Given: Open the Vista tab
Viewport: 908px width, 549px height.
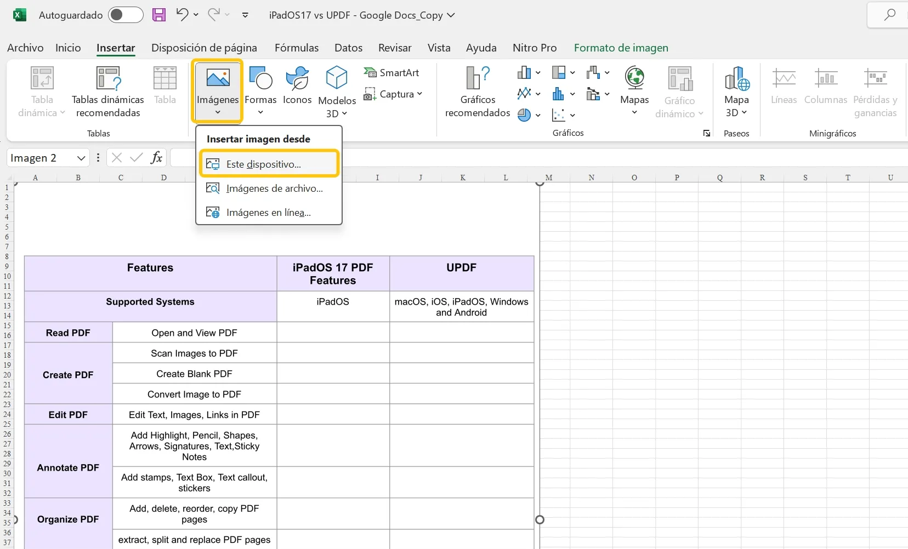Looking at the screenshot, I should [439, 48].
